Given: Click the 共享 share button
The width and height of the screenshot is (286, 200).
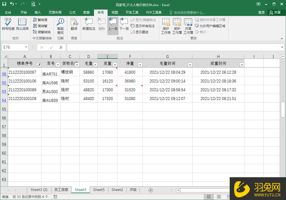Looking at the screenshot, I should pyautogui.click(x=275, y=12).
